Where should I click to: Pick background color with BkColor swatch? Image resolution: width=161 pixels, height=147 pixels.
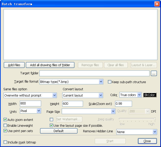click(x=150, y=95)
